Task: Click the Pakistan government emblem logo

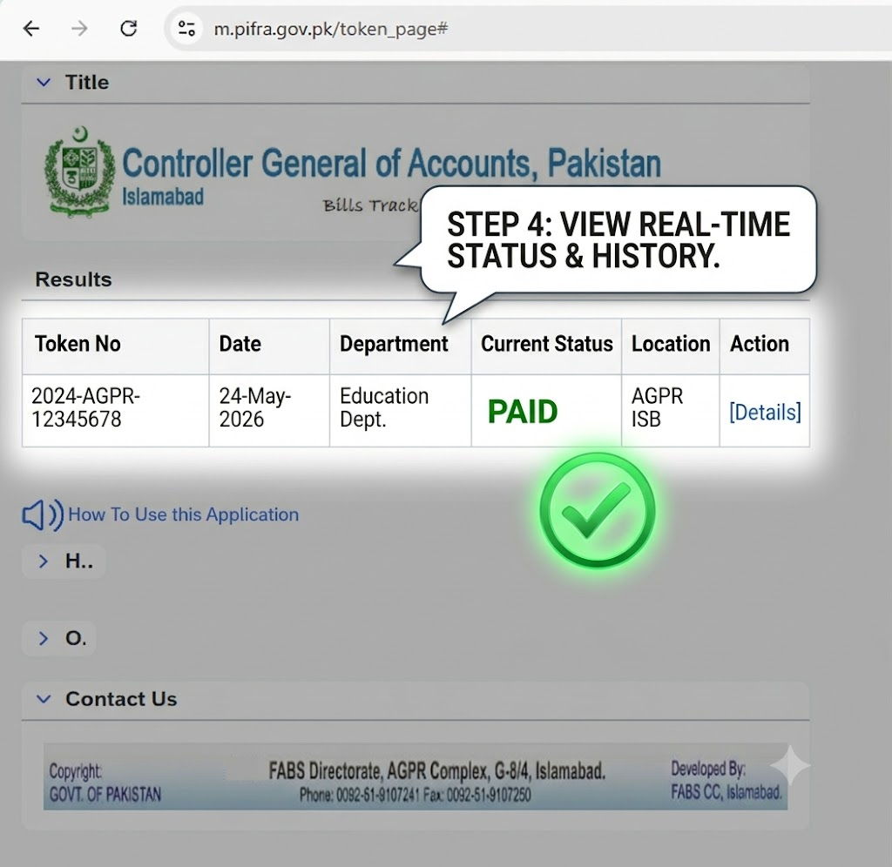Action: (x=79, y=171)
